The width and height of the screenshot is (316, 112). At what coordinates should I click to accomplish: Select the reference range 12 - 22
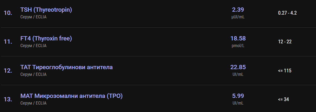coord(285,42)
